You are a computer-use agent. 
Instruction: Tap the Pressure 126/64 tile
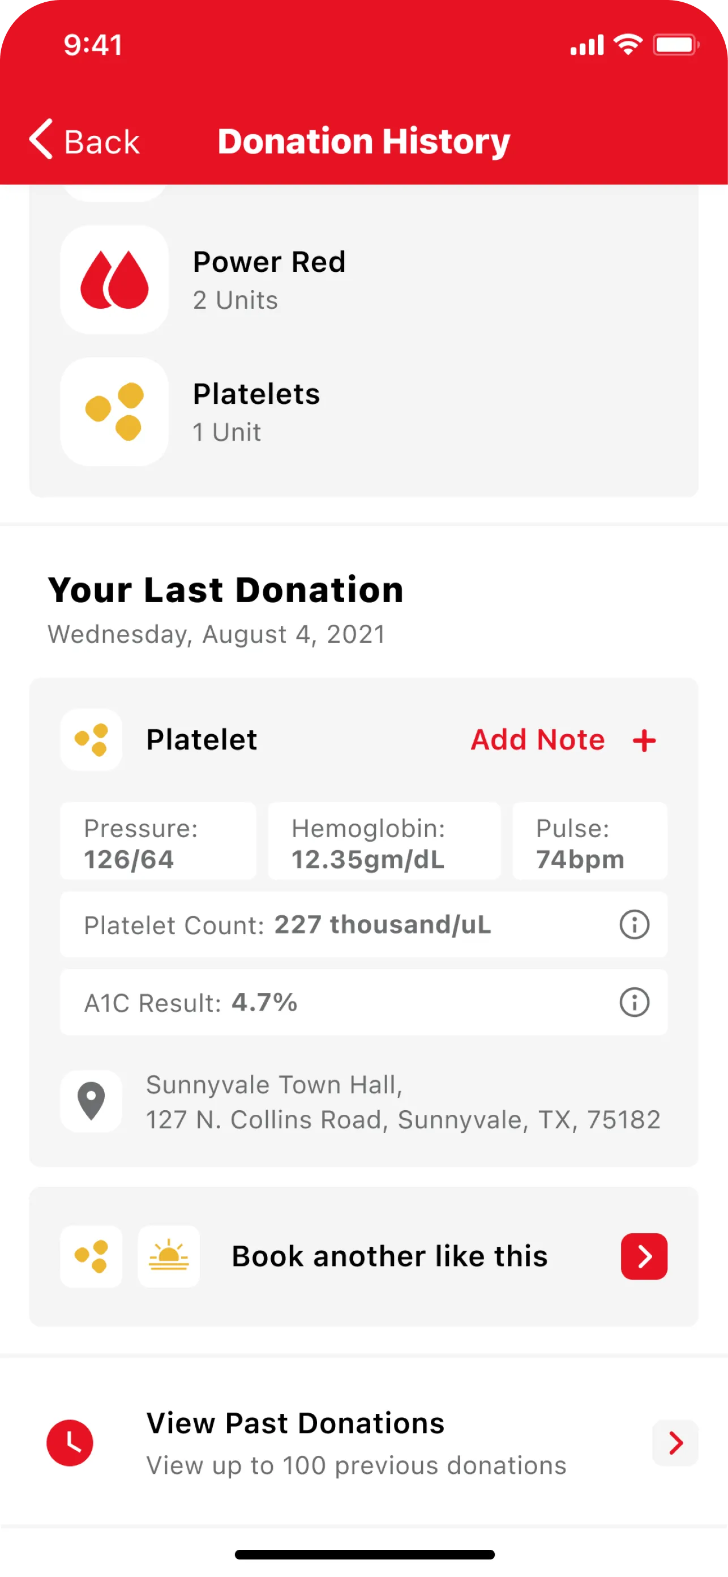click(158, 841)
